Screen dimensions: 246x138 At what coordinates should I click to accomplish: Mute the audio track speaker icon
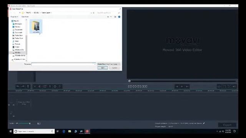pos(13,116)
